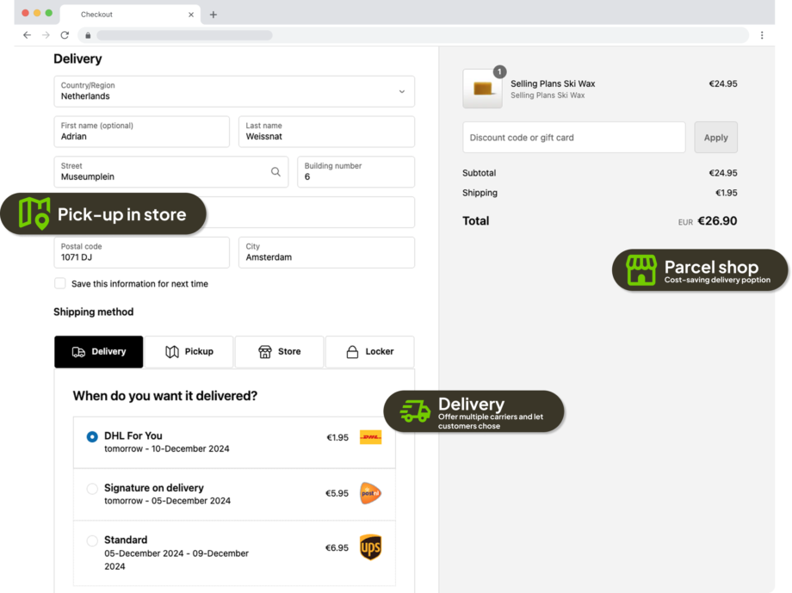This screenshot has height=593, width=792.
Task: Click the DHL carrier logo
Action: coord(370,437)
